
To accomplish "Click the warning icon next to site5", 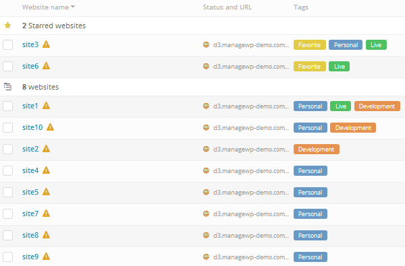I will [46, 192].
